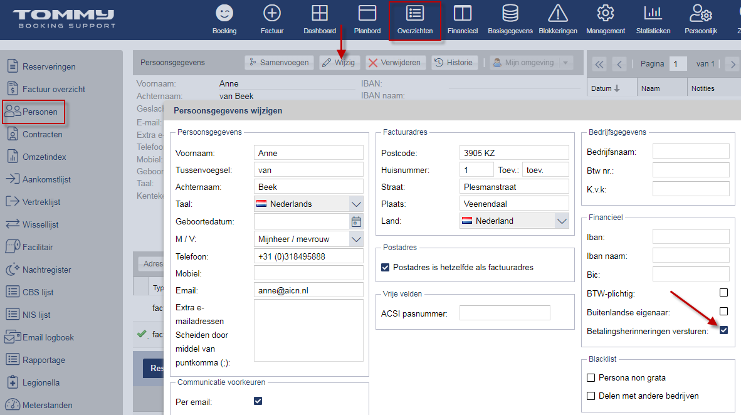
Task: Click the Facilitair sidebar icon
Action: [13, 247]
